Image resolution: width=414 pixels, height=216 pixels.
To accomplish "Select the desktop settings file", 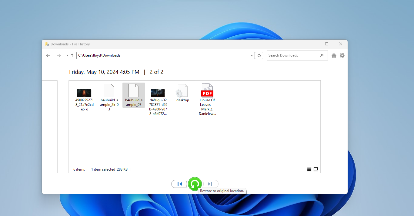I will coord(183,93).
